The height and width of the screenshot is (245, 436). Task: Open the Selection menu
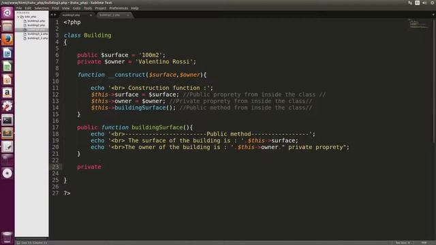point(42,8)
